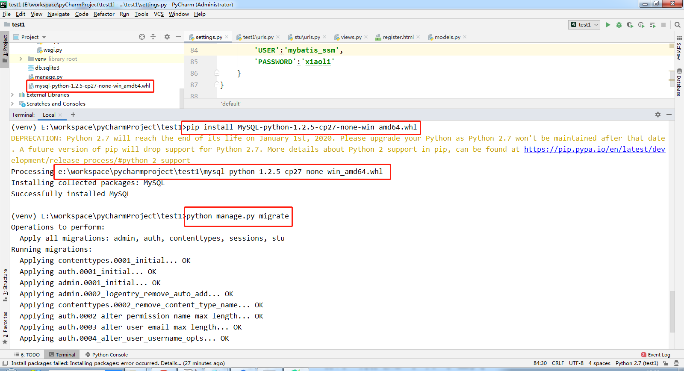This screenshot has height=371, width=684.
Task: Close the models.py editor tab
Action: click(465, 37)
